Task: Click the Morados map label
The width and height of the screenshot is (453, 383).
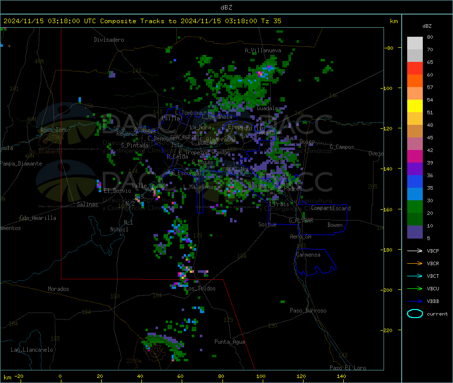Action: coord(58,289)
